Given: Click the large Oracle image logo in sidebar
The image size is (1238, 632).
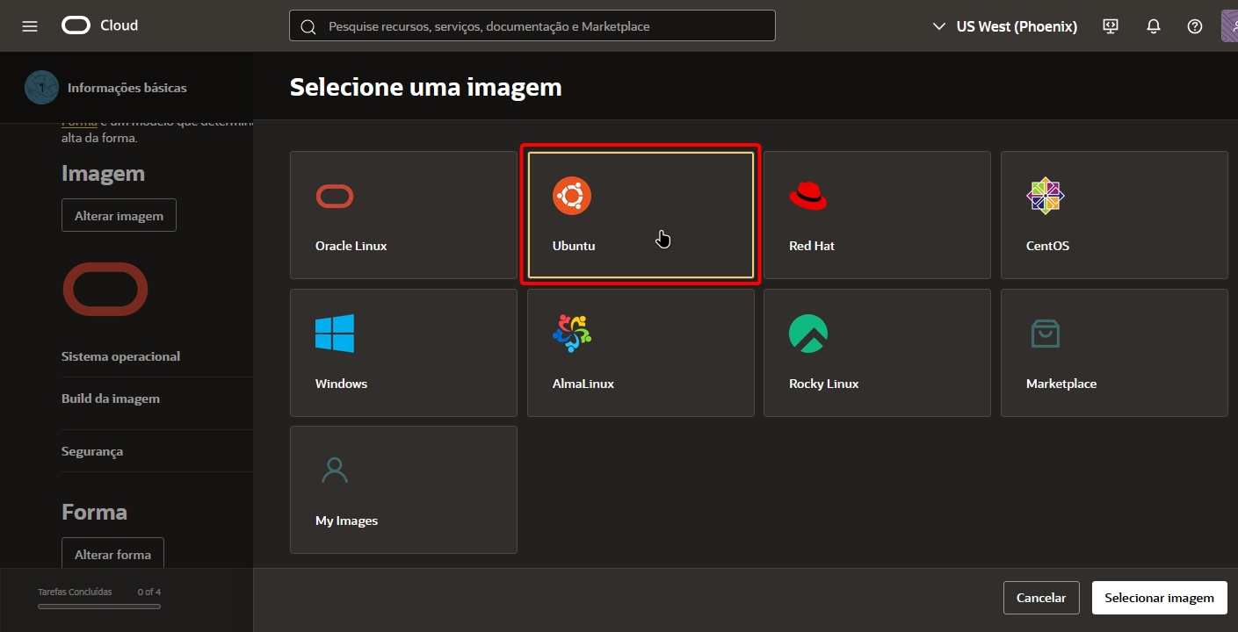Looking at the screenshot, I should click(x=105, y=289).
